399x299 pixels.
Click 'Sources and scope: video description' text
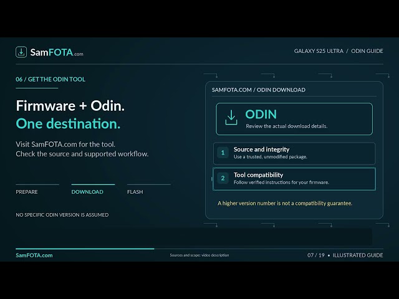[x=199, y=255]
